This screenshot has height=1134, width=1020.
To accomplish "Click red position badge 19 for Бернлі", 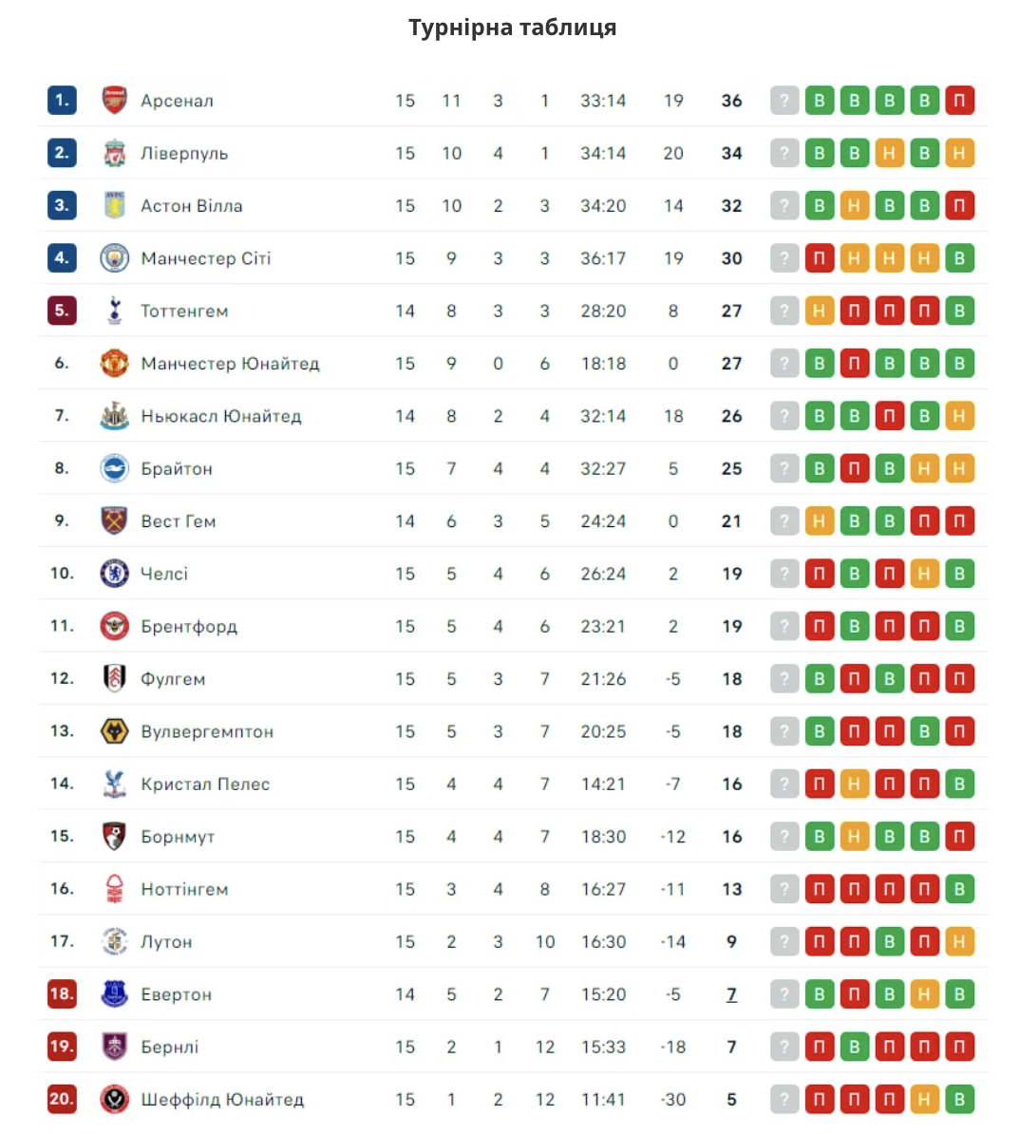I will click(62, 1047).
